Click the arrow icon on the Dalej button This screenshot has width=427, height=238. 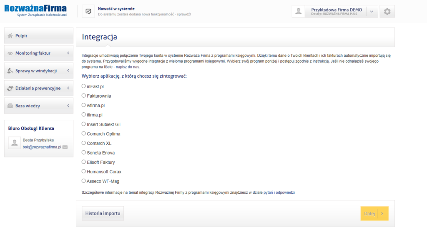[382, 213]
